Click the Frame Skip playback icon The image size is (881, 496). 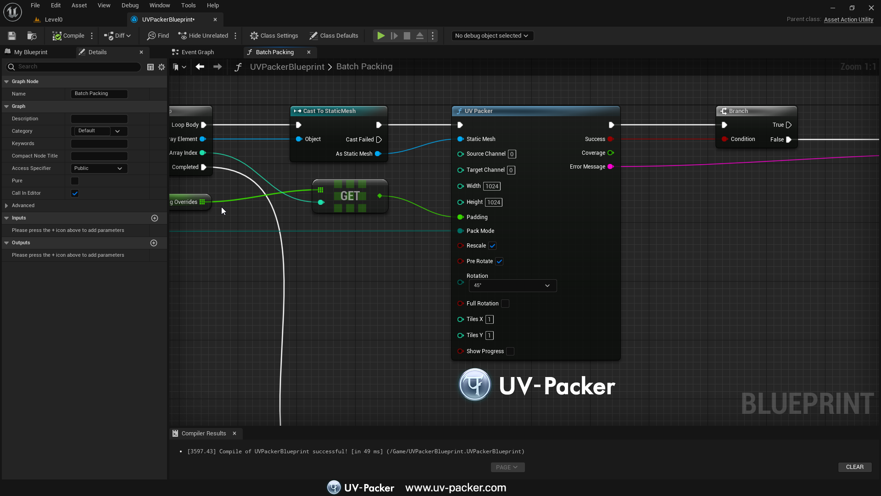coord(394,36)
